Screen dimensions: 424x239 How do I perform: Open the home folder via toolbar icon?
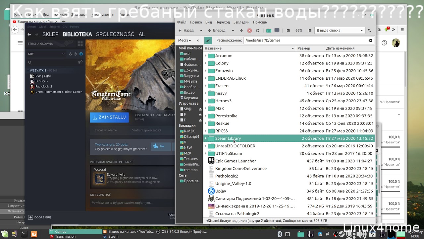point(269,31)
